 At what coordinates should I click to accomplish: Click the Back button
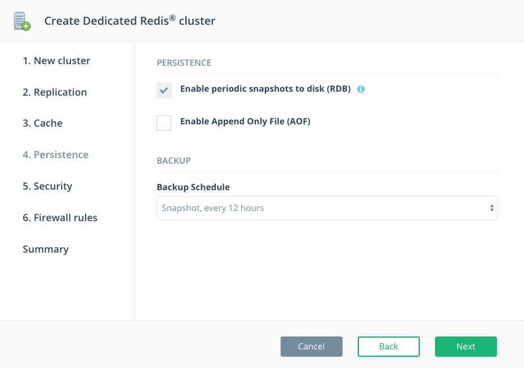coord(388,347)
